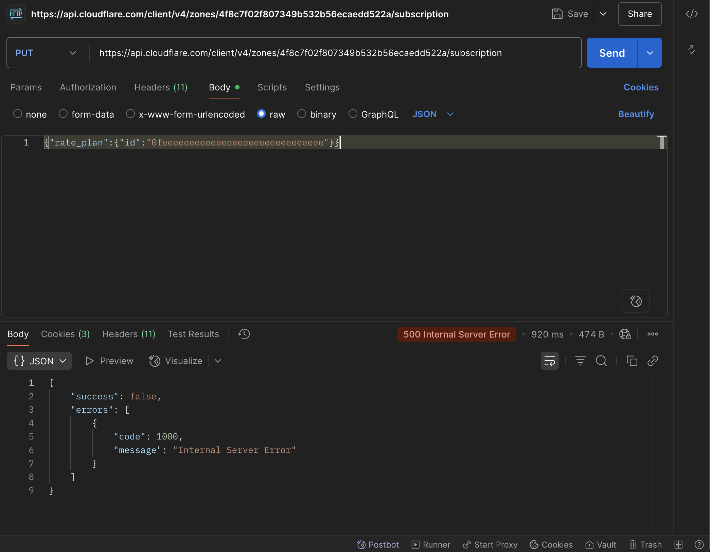The width and height of the screenshot is (710, 552).
Task: Click the filter response icon
Action: click(x=580, y=361)
